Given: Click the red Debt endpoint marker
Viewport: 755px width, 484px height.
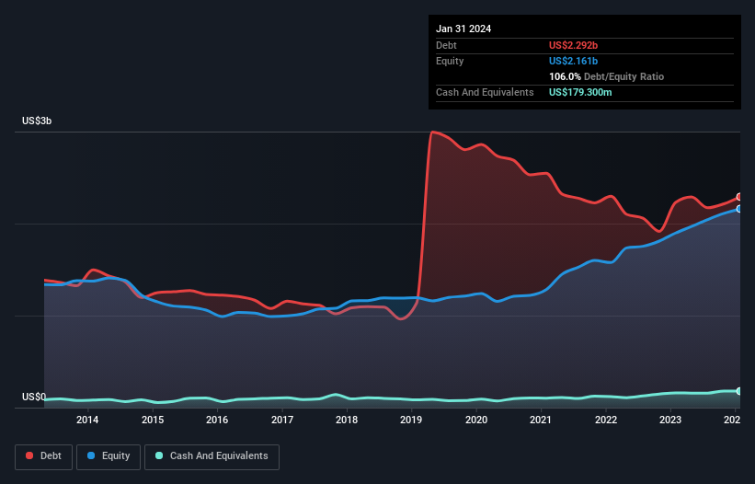Looking at the screenshot, I should click(x=739, y=197).
